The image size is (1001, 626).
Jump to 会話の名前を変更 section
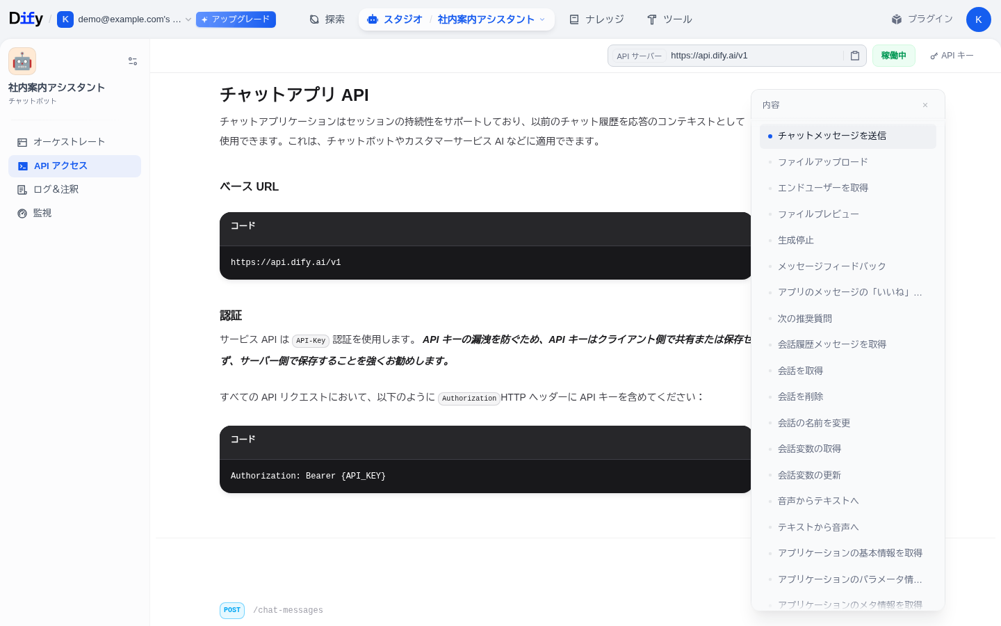point(848,423)
